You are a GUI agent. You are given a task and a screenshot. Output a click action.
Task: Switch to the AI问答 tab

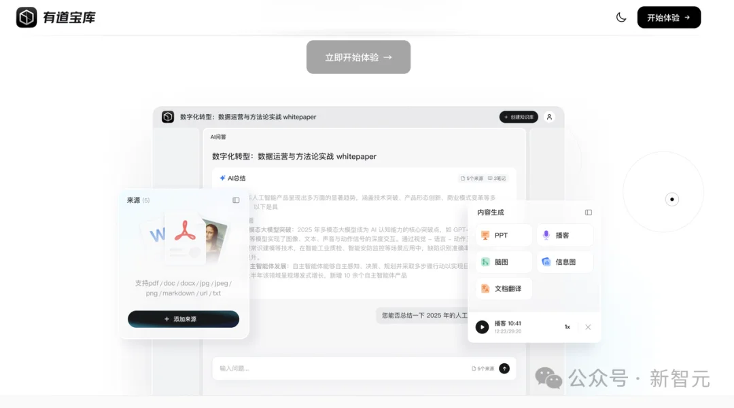[217, 136]
